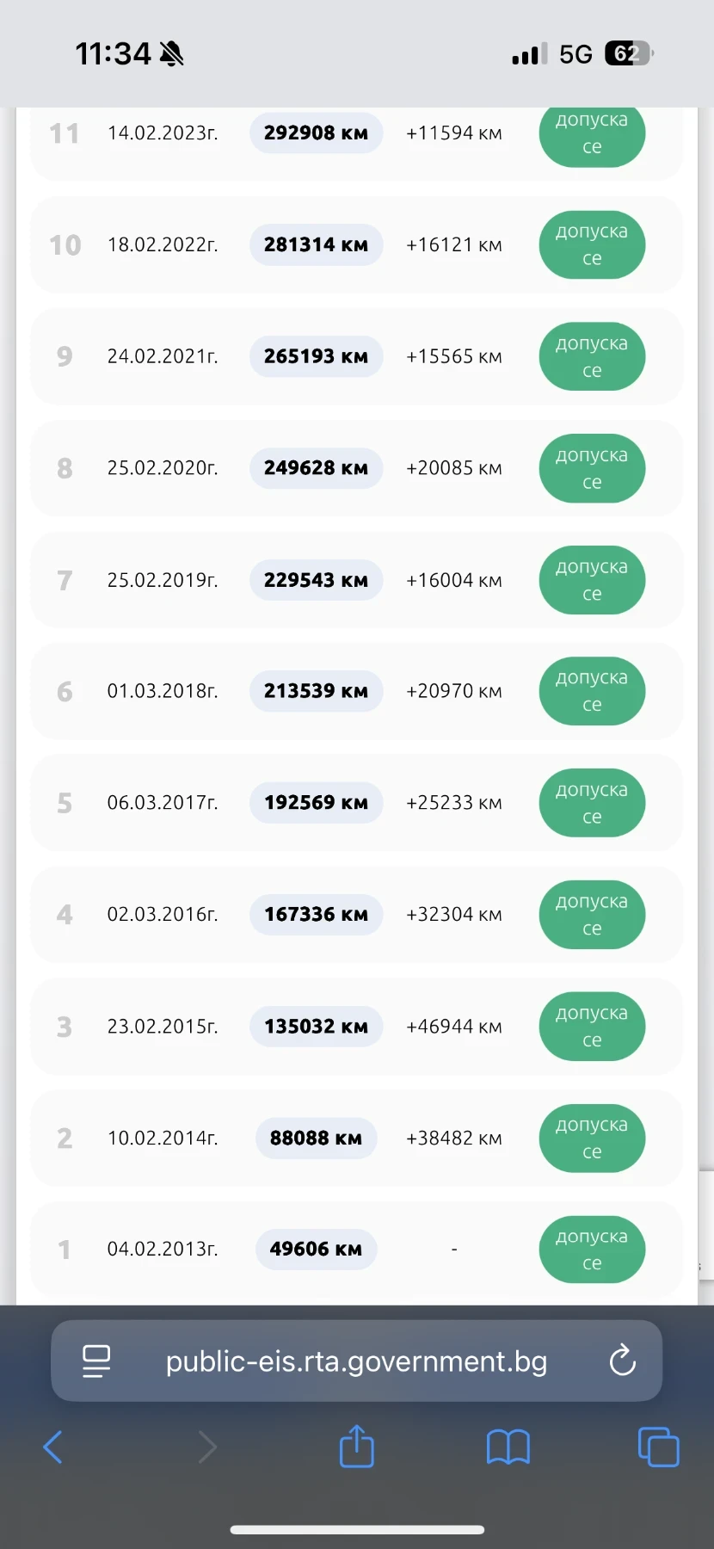
Task: Reload the page with refresh icon
Action: (622, 1361)
